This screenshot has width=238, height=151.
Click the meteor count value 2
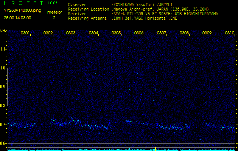[54, 18]
